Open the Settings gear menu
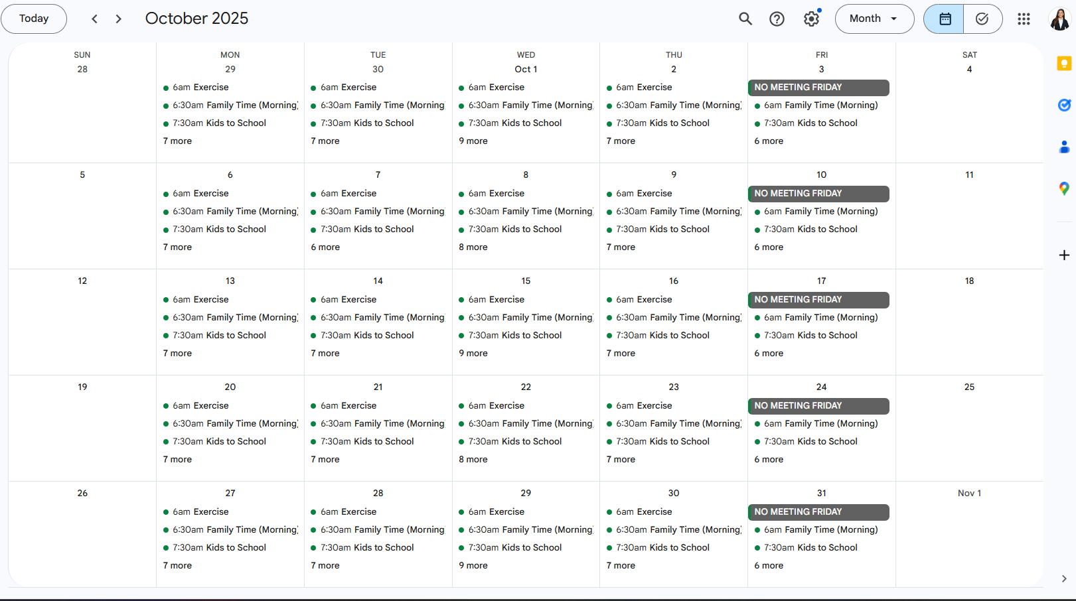 tap(811, 19)
